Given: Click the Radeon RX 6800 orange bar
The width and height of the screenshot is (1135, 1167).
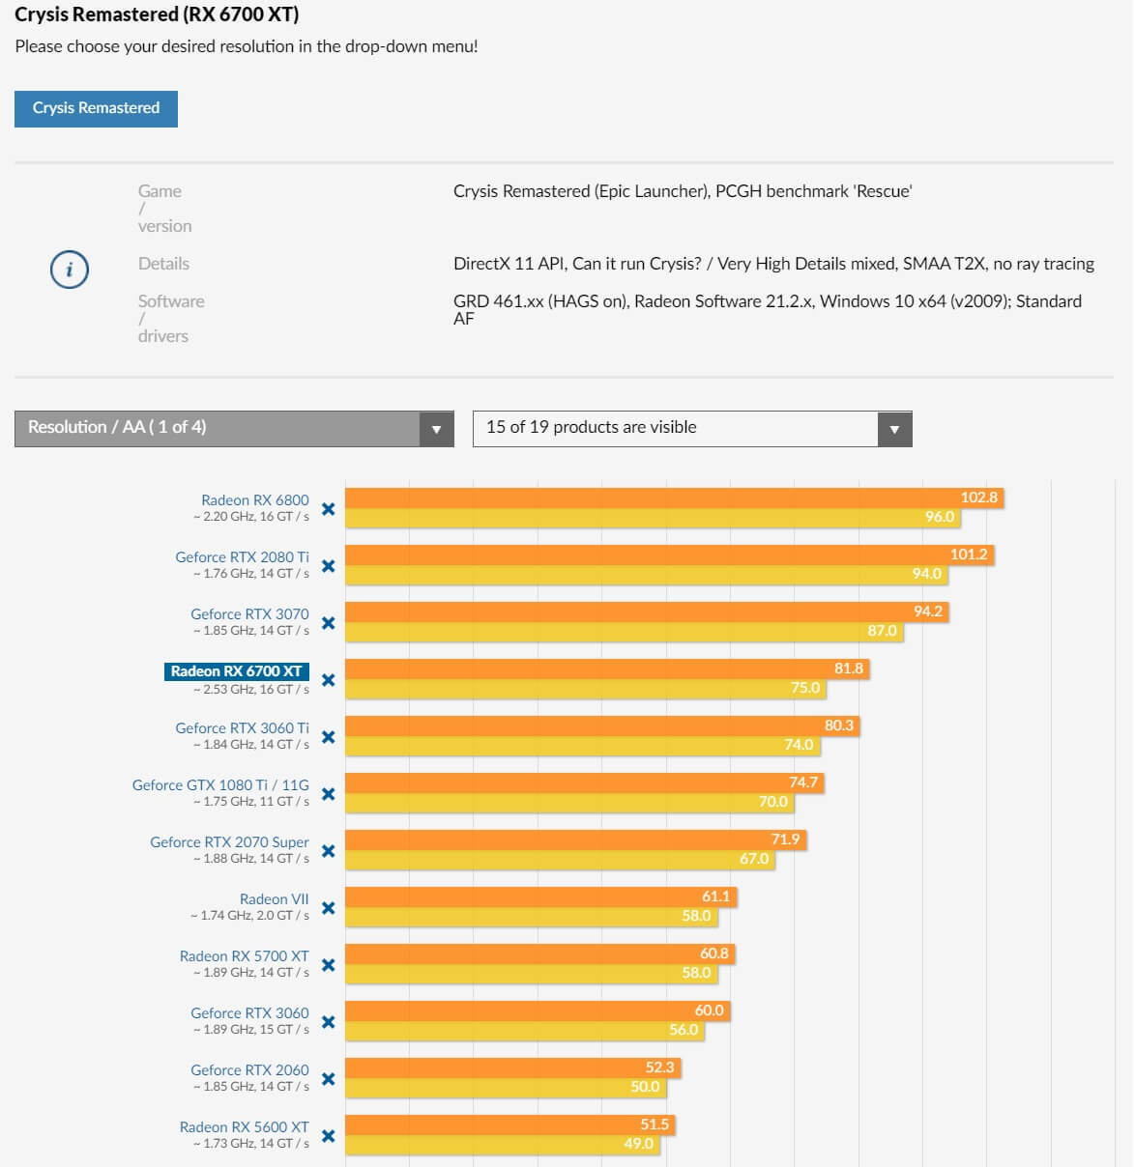Looking at the screenshot, I should (667, 498).
